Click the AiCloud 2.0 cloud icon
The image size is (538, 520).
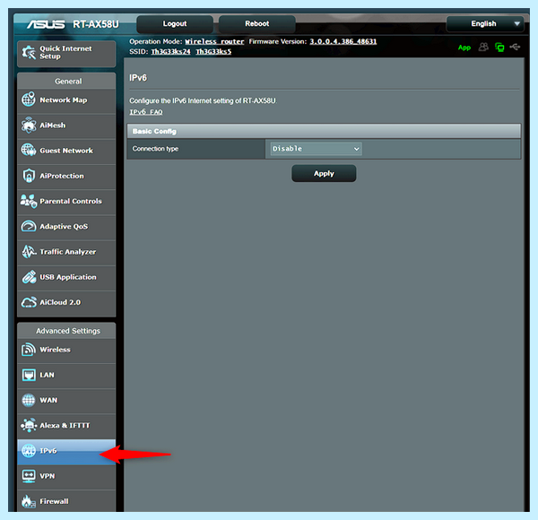[29, 302]
